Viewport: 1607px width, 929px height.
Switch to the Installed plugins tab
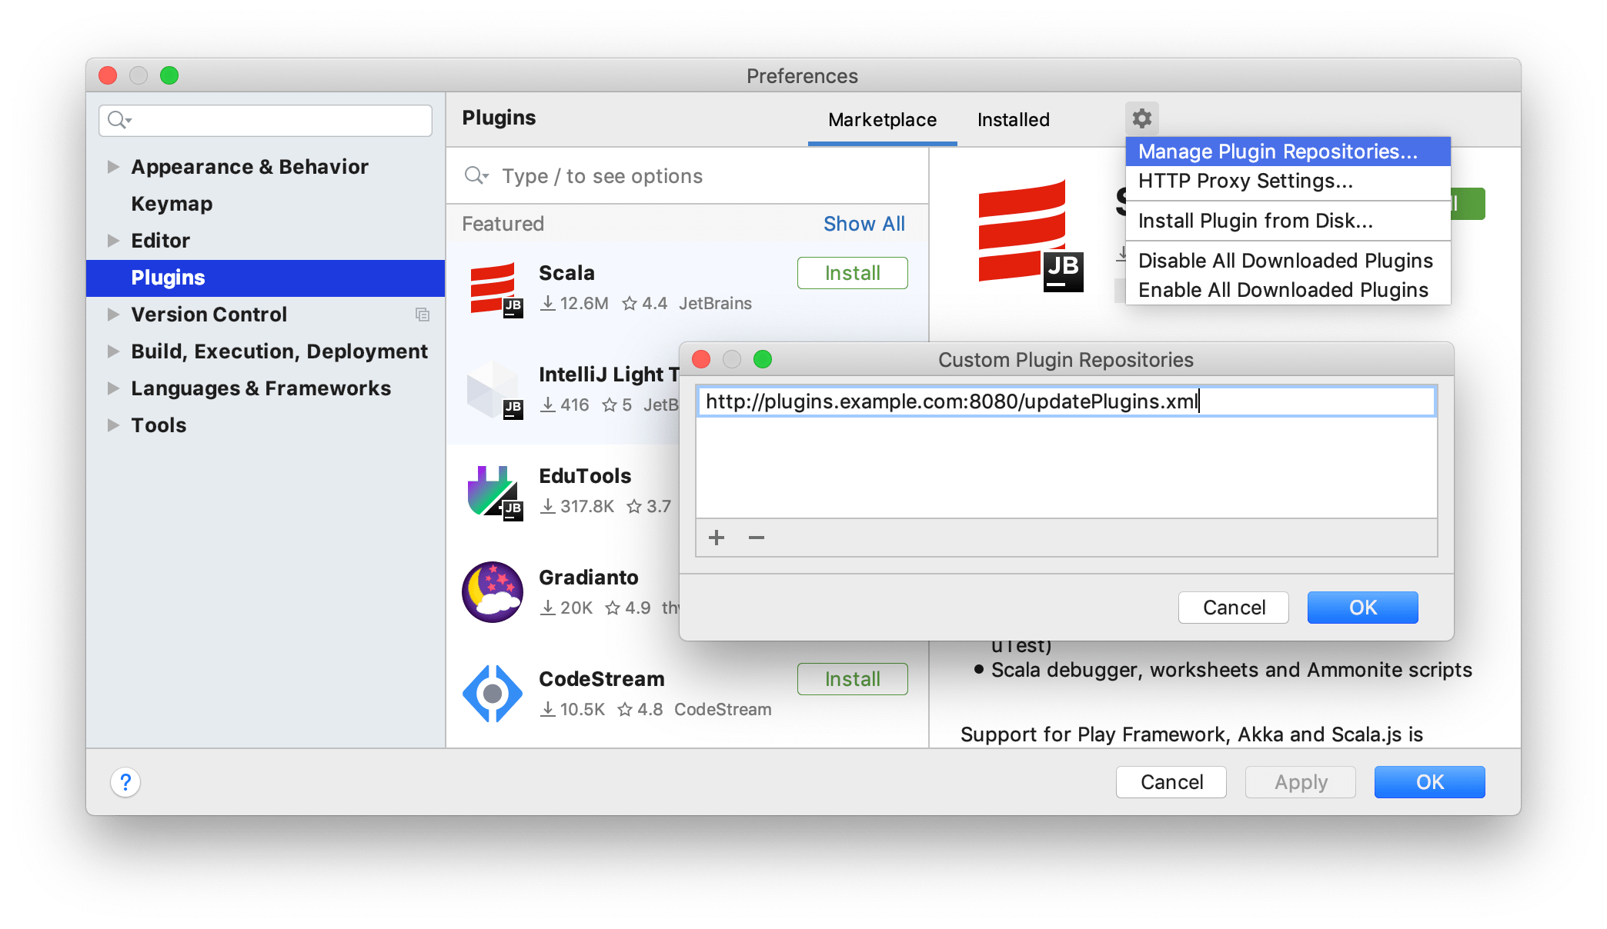pyautogui.click(x=1013, y=119)
